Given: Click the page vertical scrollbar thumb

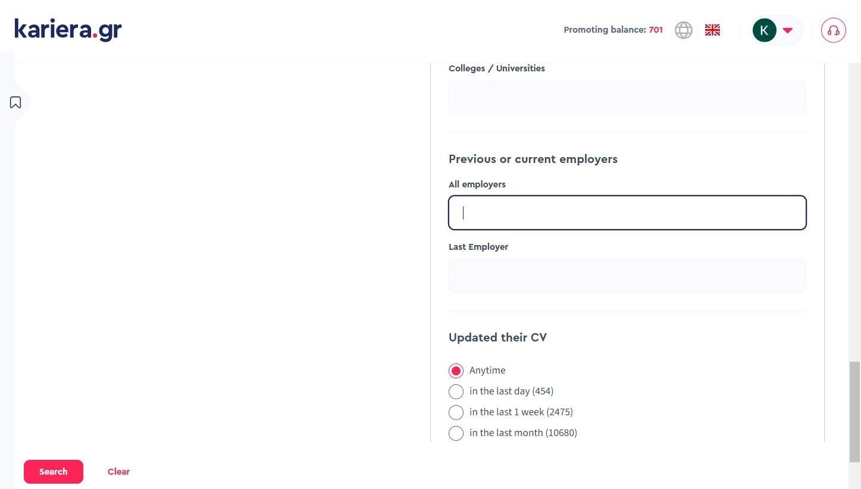Looking at the screenshot, I should pos(854,410).
